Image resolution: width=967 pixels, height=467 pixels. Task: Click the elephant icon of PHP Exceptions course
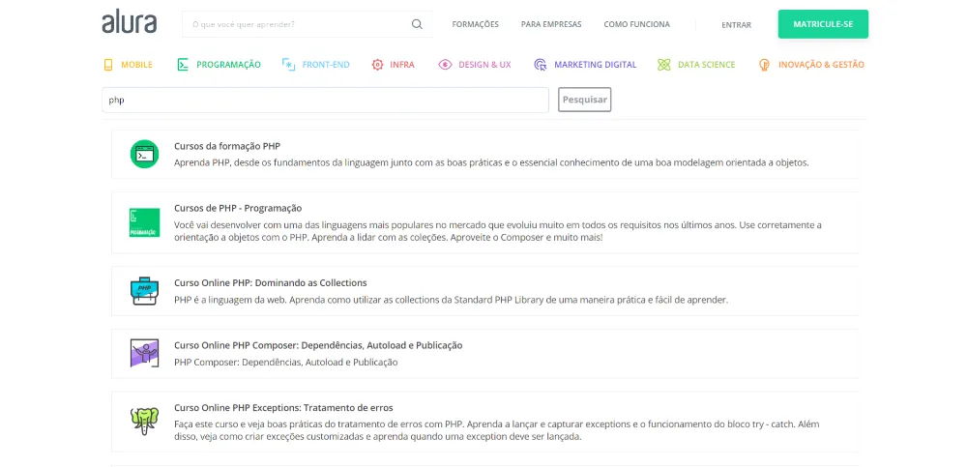click(x=144, y=421)
